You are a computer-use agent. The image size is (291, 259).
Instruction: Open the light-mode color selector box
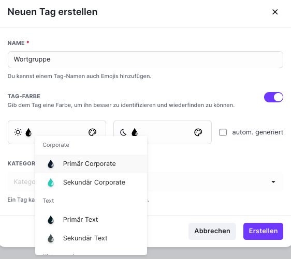pos(57,132)
